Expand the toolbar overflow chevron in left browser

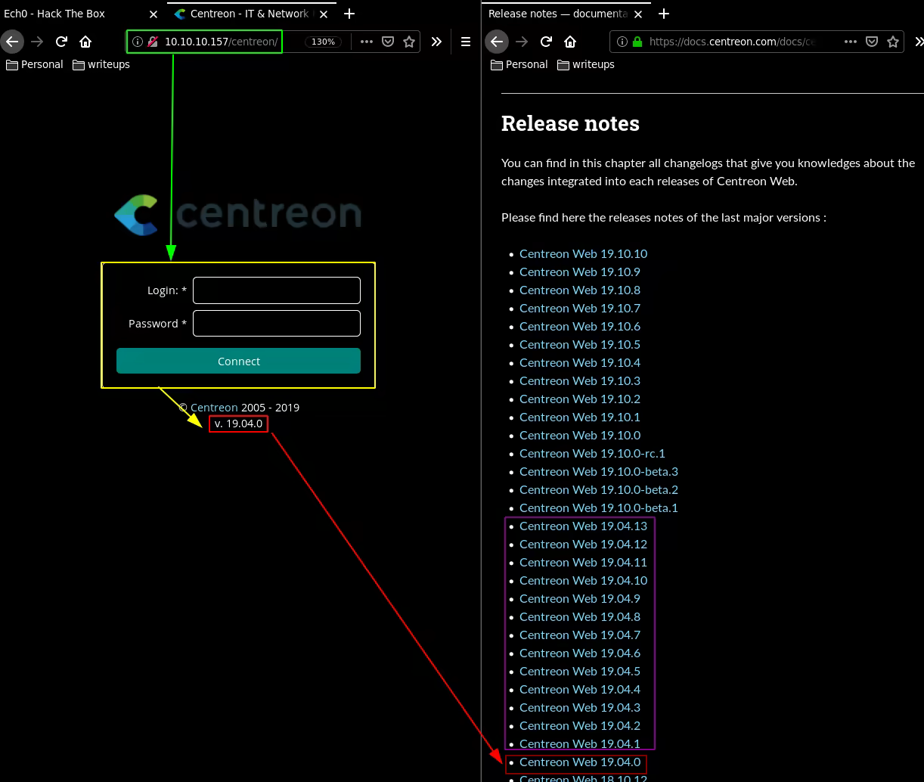[436, 42]
